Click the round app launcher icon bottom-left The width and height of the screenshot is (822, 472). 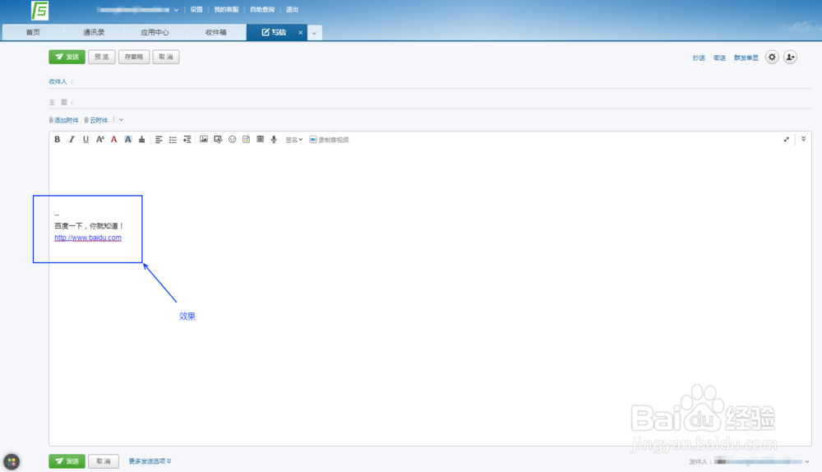coord(12,462)
